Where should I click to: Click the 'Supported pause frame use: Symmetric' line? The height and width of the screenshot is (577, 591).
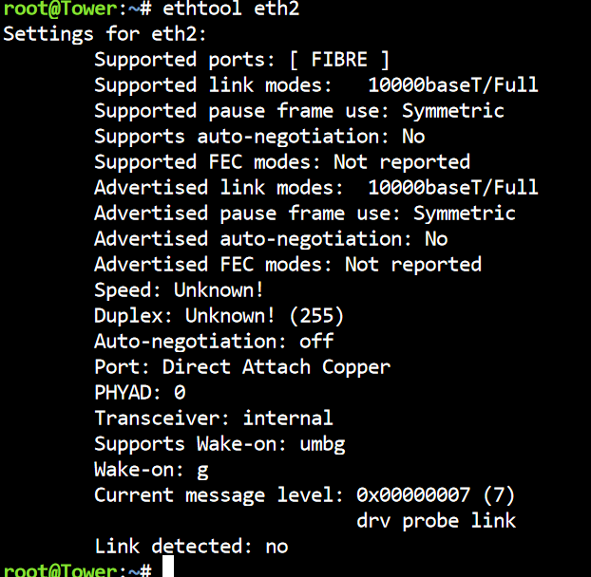pyautogui.click(x=299, y=111)
